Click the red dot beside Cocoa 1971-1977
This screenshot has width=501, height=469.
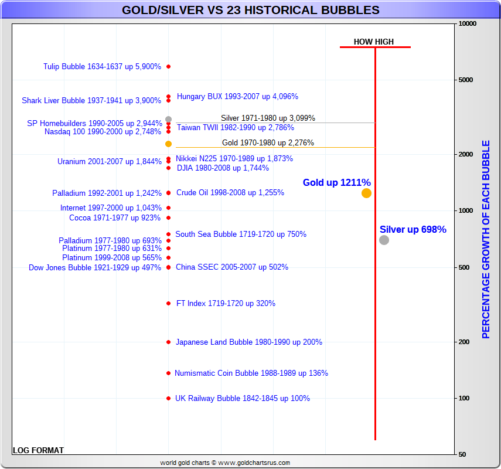click(x=168, y=217)
